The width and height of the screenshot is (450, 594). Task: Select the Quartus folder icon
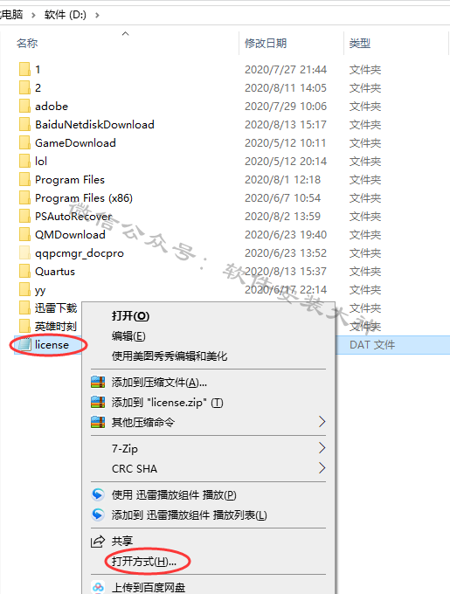(x=25, y=272)
